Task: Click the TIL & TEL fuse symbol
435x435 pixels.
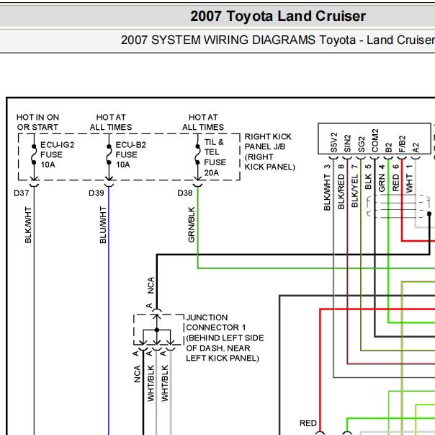Action: [x=197, y=154]
